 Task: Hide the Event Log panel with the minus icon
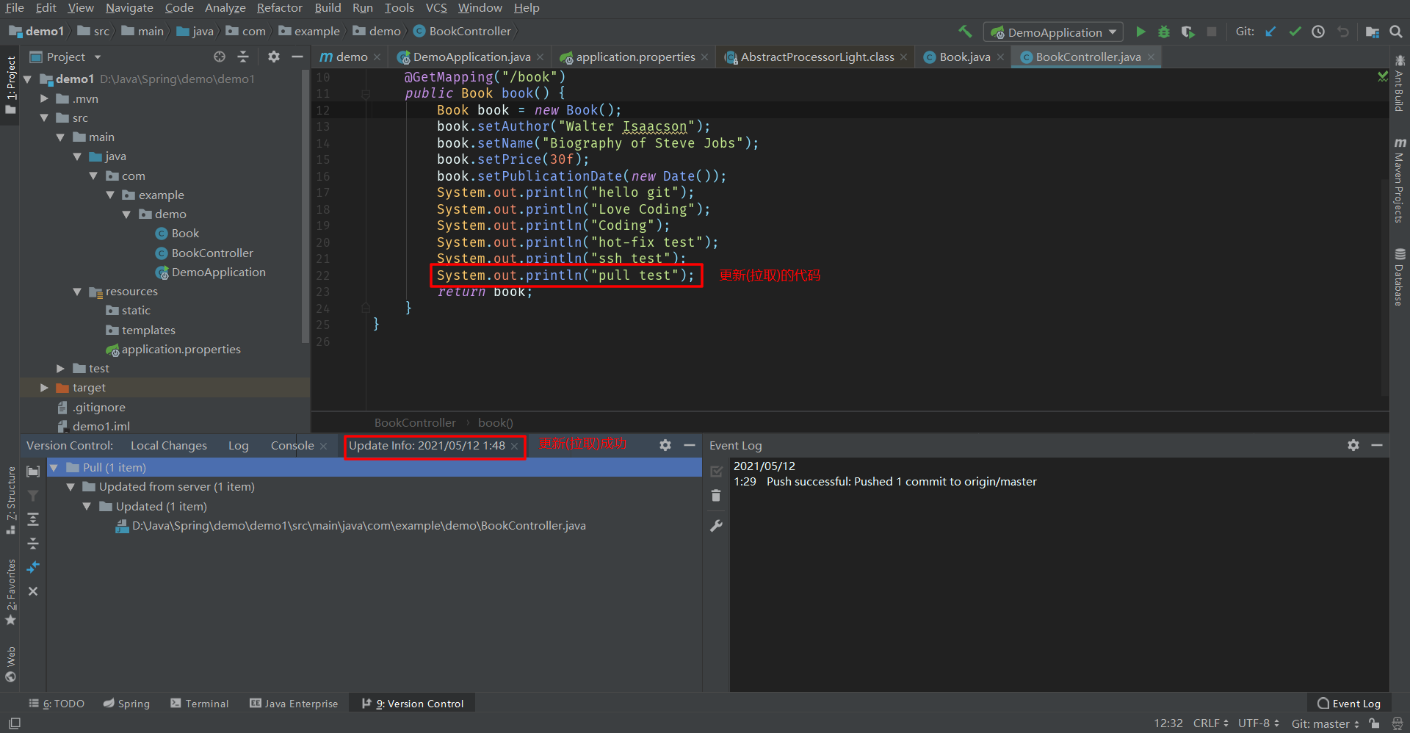pos(1377,445)
